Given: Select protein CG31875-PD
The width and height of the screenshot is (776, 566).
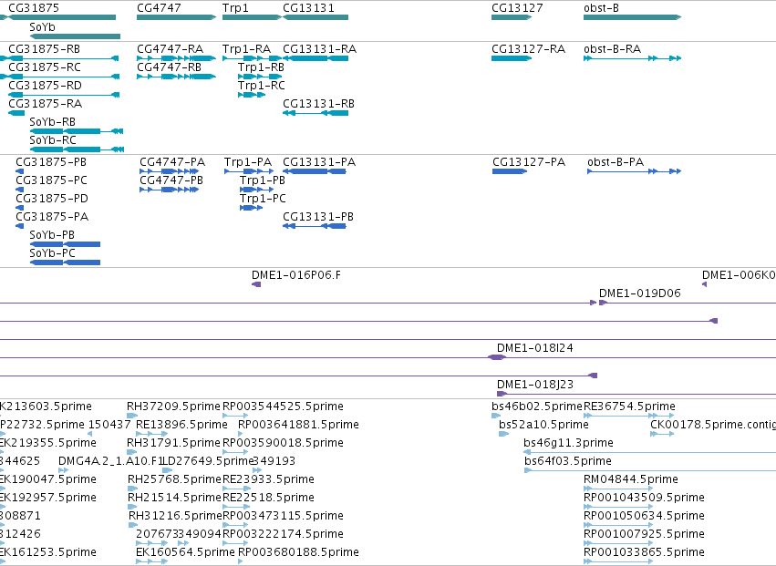Looking at the screenshot, I should (20, 208).
